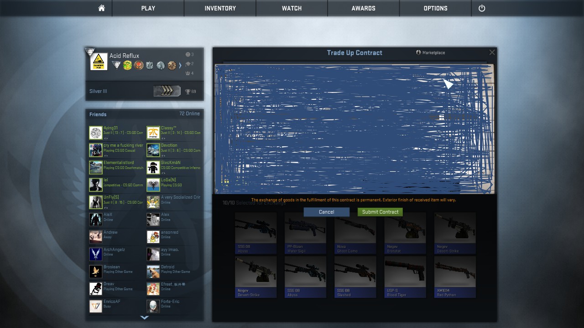Click the friend name Efreet
This screenshot has height=328, width=584.
point(173,284)
